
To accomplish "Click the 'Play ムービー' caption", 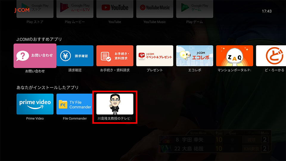I will (x=75, y=22).
